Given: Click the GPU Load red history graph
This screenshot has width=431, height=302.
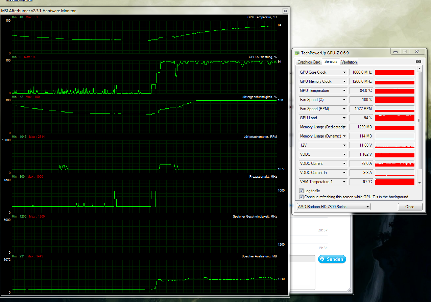Looking at the screenshot, I should pyautogui.click(x=394, y=118).
